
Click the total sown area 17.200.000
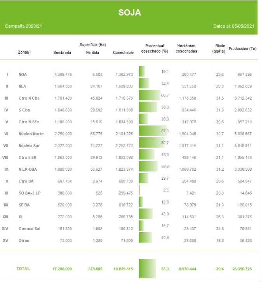[x=62, y=268]
